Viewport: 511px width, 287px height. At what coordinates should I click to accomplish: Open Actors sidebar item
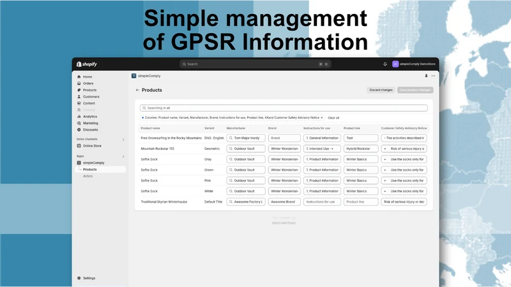pos(88,176)
